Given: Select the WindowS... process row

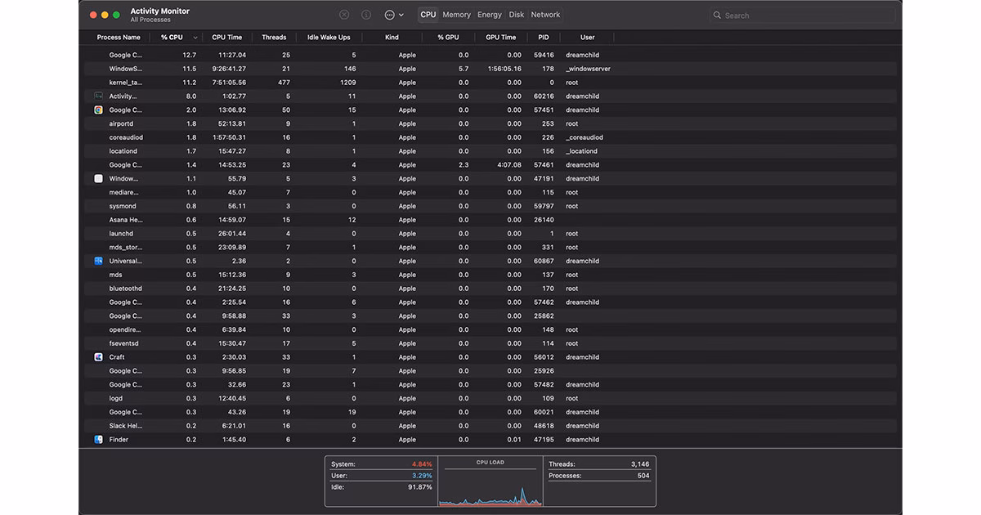Looking at the screenshot, I should click(x=490, y=69).
